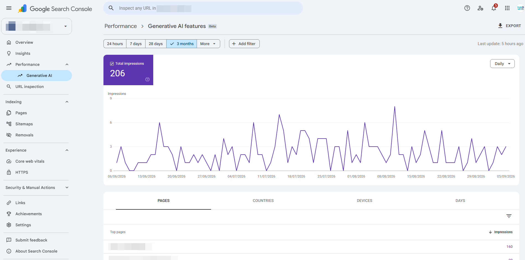Open the main hamburger menu
The width and height of the screenshot is (525, 260).
(9, 8)
